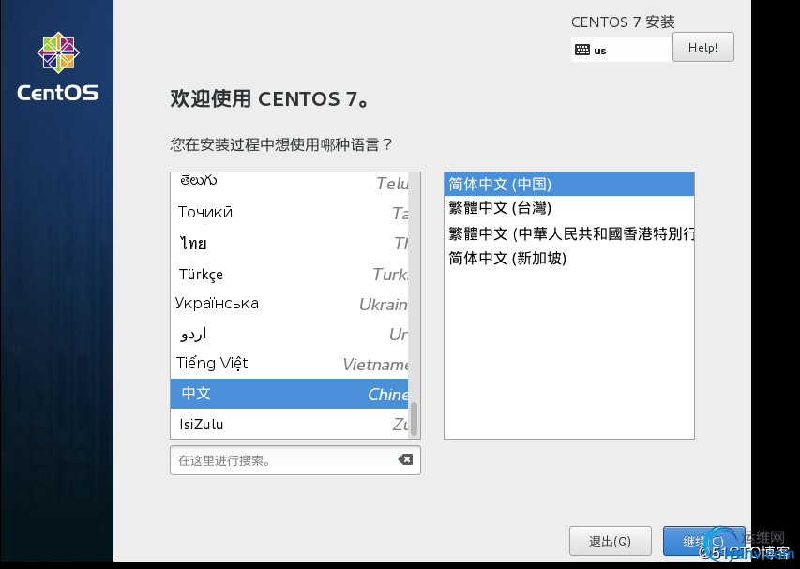Select the Тоҷикӣ language row

click(x=289, y=212)
